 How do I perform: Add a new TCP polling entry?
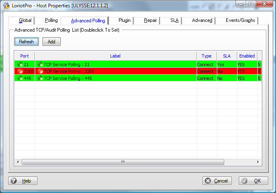coord(51,42)
